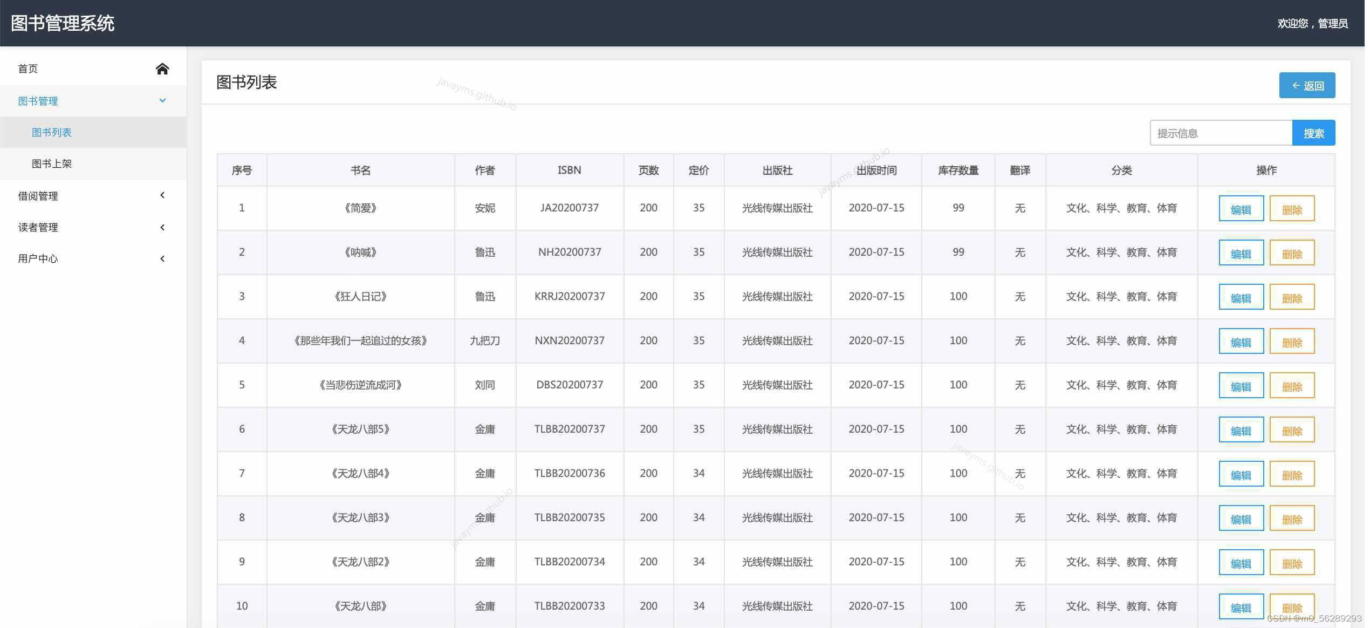Delete the 《呐喊》 book row
Screen dimensions: 1370x628
(1291, 253)
